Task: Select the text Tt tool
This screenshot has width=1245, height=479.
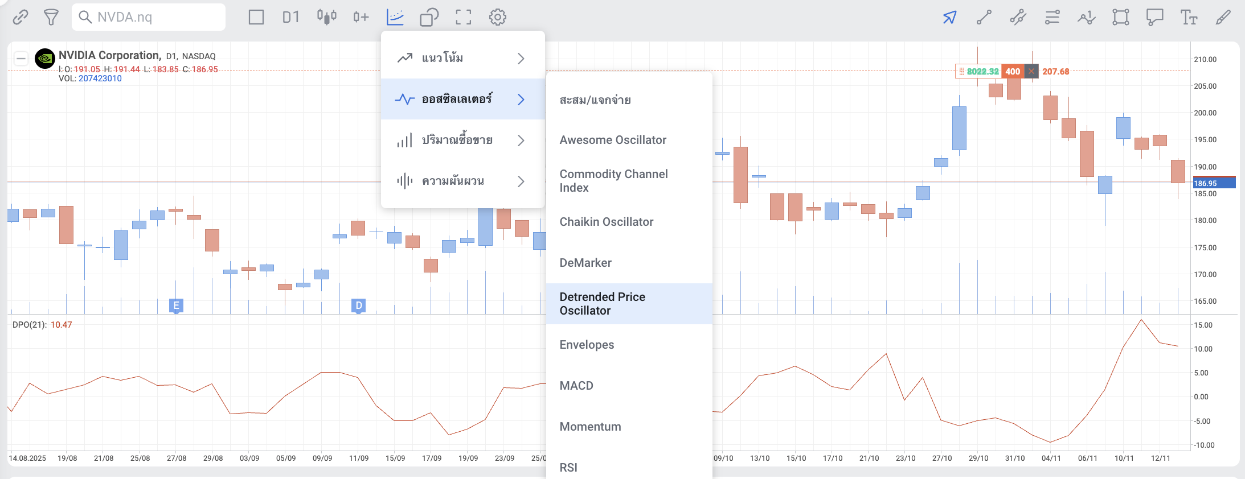Action: coord(1189,17)
